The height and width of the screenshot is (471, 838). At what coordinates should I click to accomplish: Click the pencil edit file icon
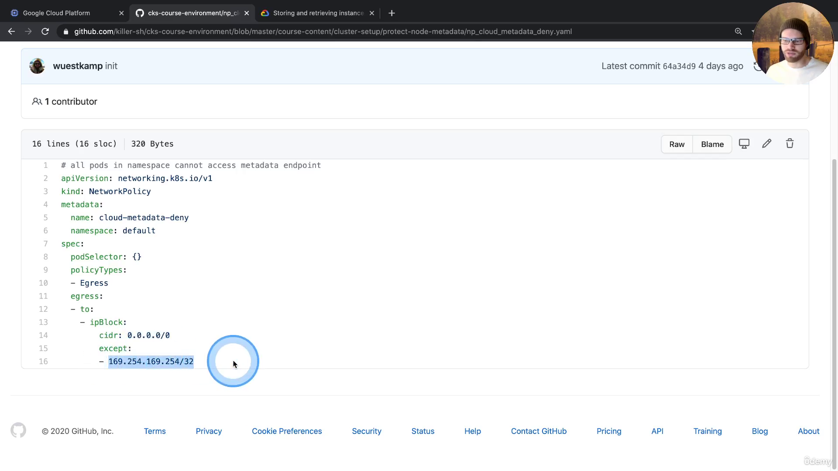766,144
